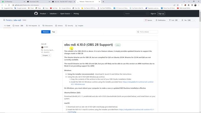Open the tab search chevron
This screenshot has height=113, width=201.
coord(184,2)
